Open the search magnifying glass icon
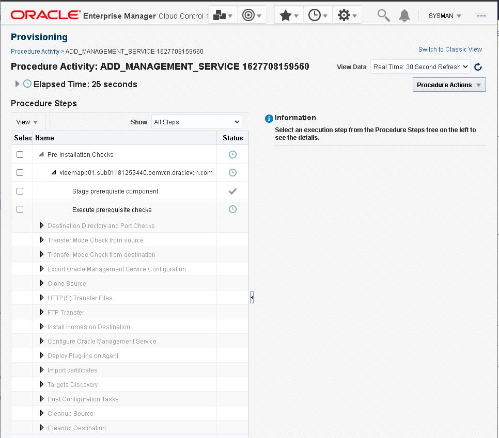This screenshot has height=438, width=499. click(x=383, y=15)
